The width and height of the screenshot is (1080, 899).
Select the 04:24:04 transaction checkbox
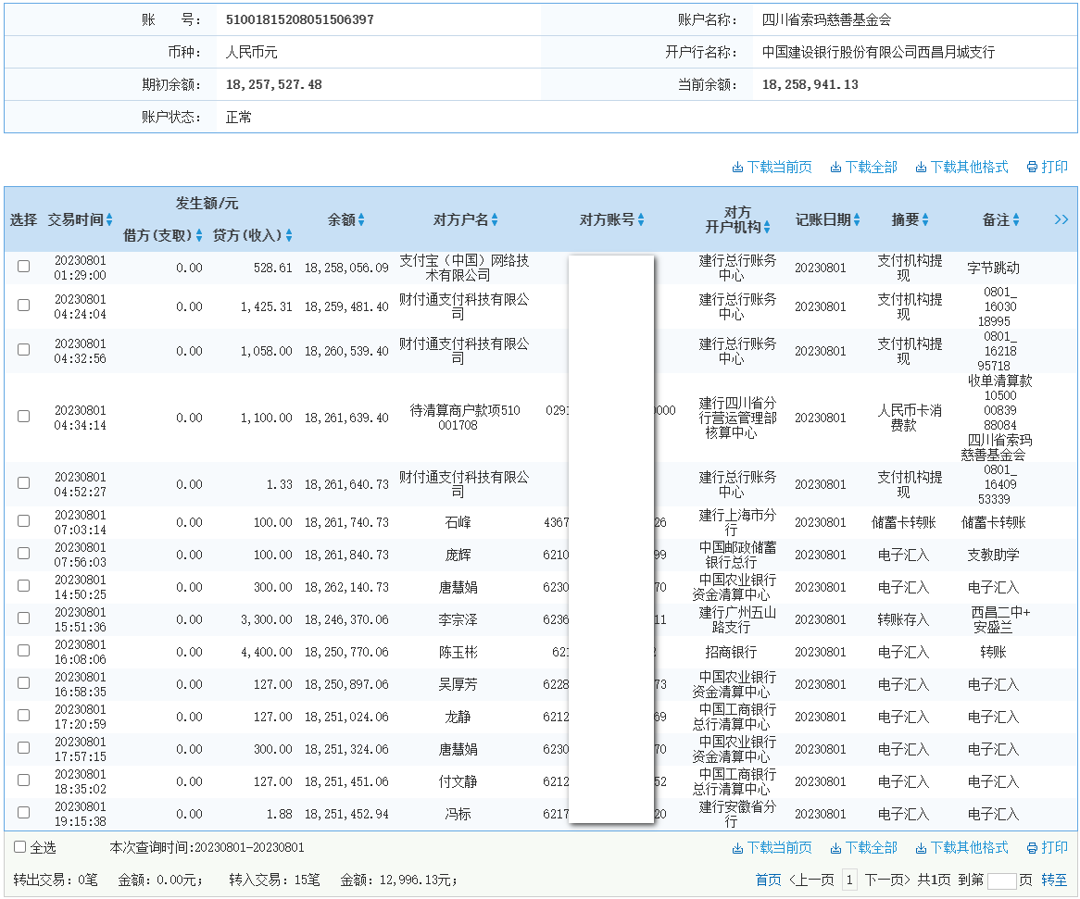(23, 305)
